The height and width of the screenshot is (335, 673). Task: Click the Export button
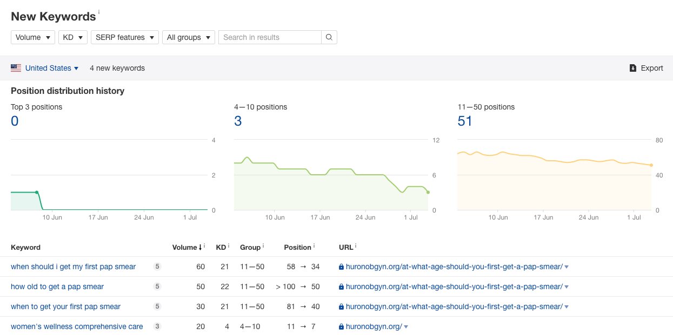(646, 68)
